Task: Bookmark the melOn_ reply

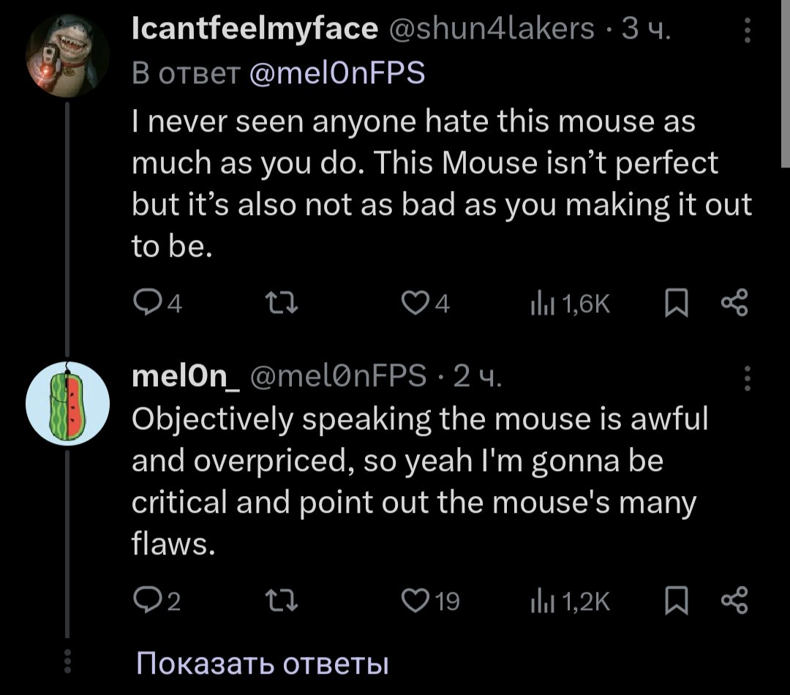Action: pos(675,601)
